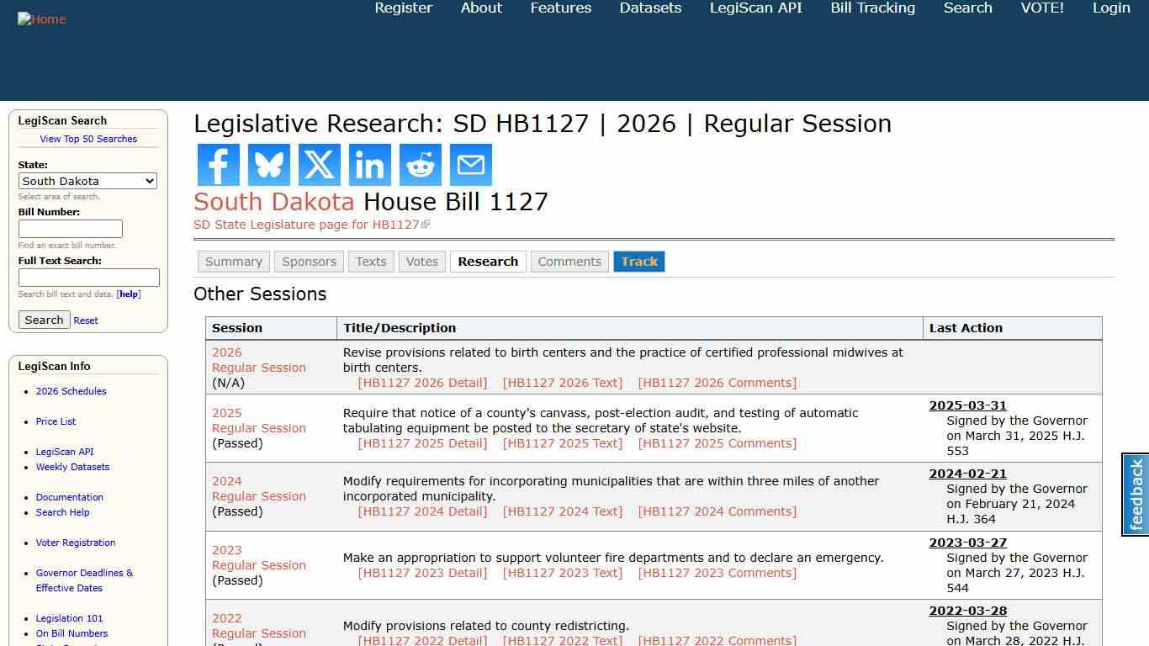
Task: Click the Search button in the sidebar
Action: (x=44, y=320)
